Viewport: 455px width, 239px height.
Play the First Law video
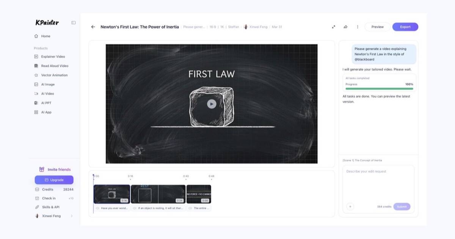pos(212,104)
